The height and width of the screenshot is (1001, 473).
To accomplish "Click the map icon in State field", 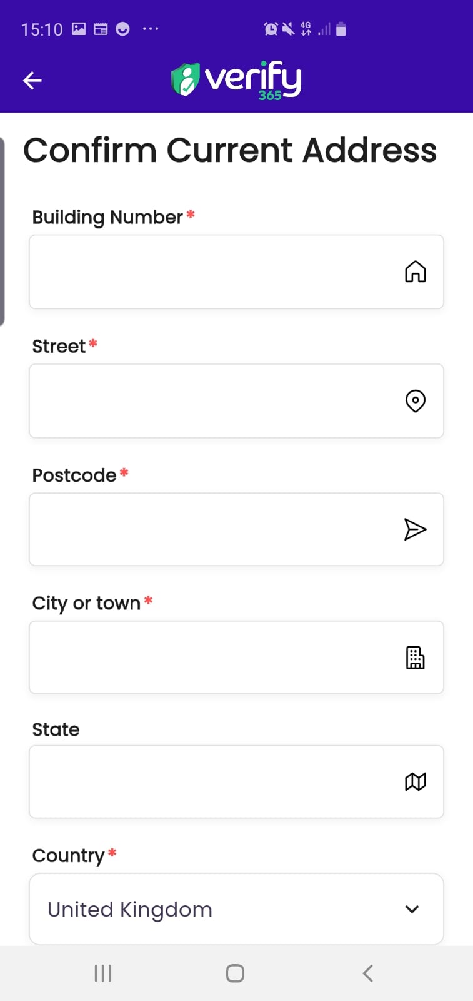I will [x=415, y=781].
